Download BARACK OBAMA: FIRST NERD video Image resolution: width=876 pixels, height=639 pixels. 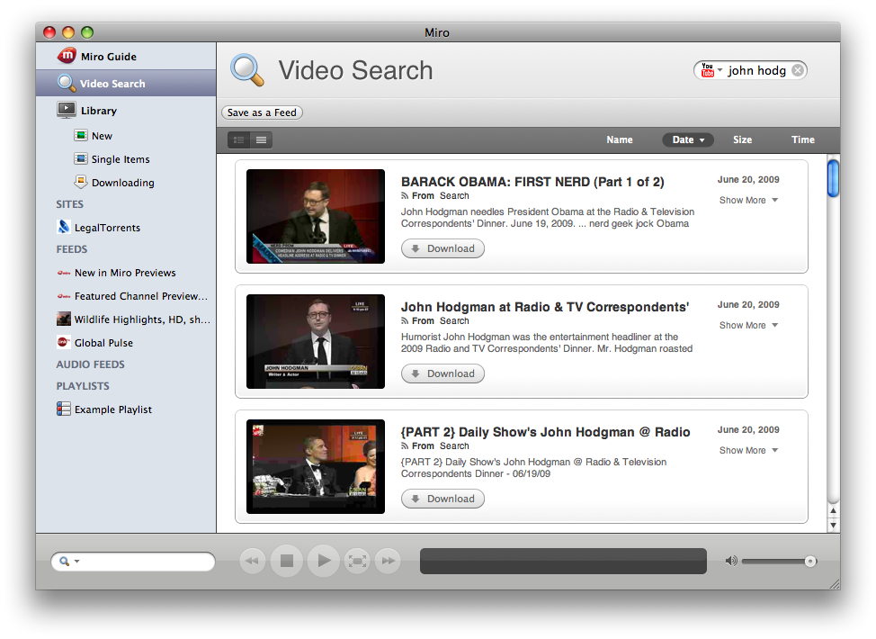click(x=443, y=248)
